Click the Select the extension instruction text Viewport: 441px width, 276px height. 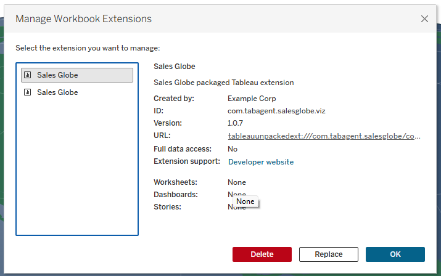(x=88, y=48)
